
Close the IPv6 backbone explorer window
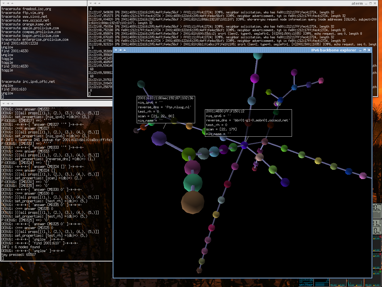[369, 50]
